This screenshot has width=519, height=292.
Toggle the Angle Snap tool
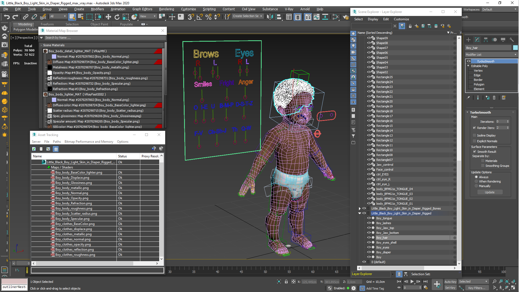(199, 17)
